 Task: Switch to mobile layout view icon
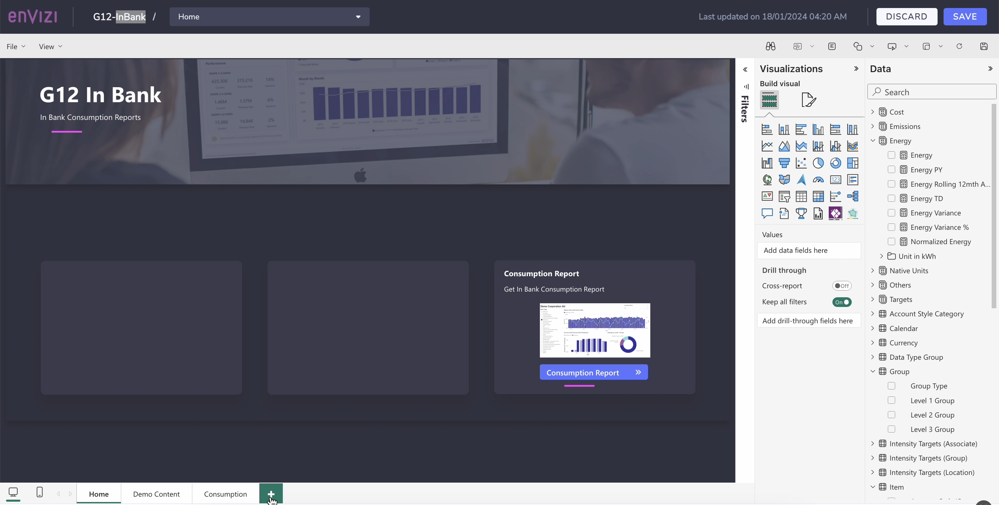39,492
